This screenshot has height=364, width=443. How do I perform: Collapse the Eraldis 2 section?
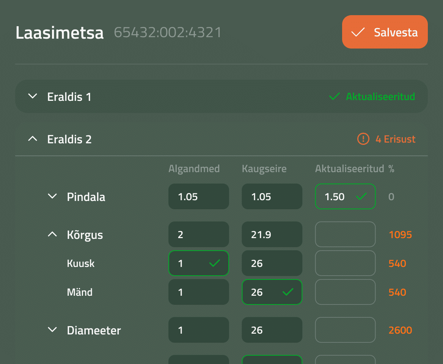33,139
